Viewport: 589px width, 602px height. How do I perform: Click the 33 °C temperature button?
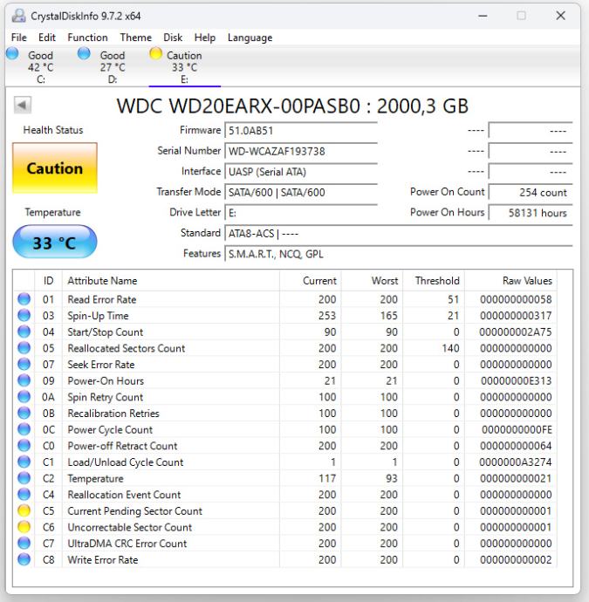click(54, 244)
